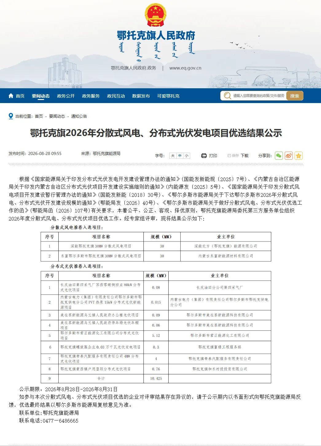321x446 pixels.
Task: Set font size to 中
Action: [x=180, y=156]
